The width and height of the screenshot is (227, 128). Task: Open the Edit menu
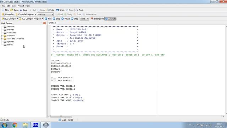pos(9,6)
